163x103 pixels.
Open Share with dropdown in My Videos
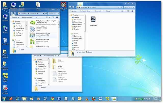[99, 11]
